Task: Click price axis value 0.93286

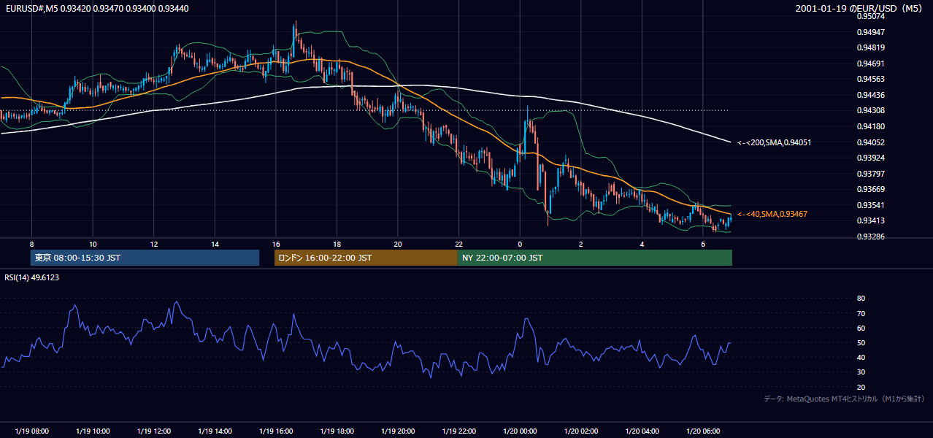Action: click(870, 237)
